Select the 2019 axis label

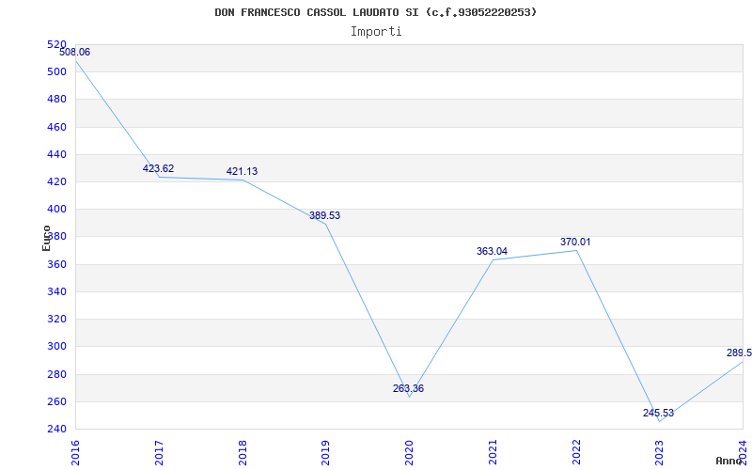pyautogui.click(x=325, y=453)
